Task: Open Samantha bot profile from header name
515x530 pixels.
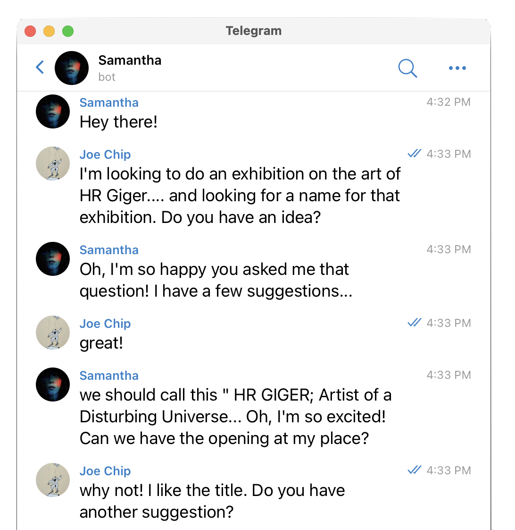Action: coord(130,60)
